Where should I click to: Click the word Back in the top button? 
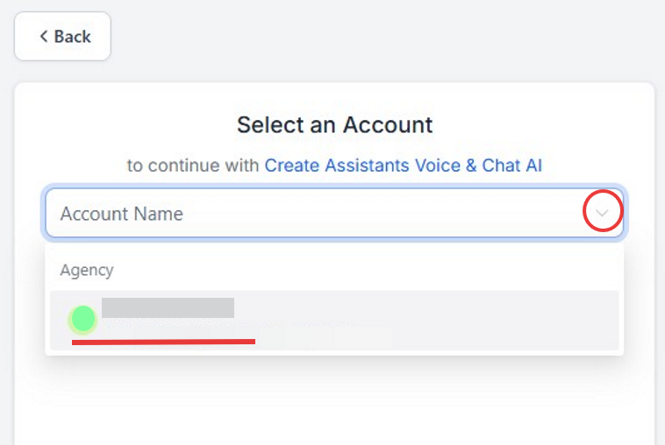pos(73,37)
